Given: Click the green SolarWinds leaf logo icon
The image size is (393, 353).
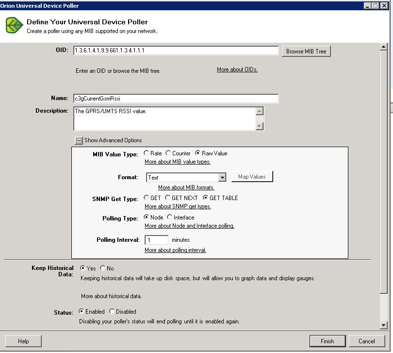Looking at the screenshot, I should (x=14, y=25).
